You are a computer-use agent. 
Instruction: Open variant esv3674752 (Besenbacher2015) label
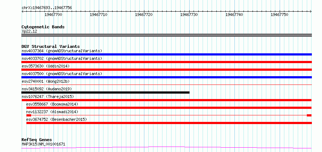56,119
